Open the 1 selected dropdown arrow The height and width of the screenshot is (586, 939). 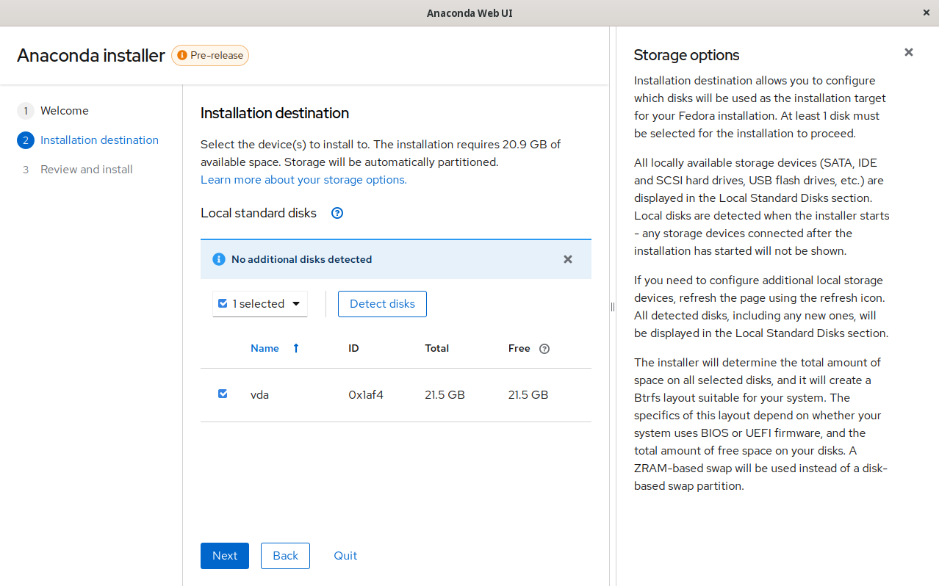(x=296, y=304)
